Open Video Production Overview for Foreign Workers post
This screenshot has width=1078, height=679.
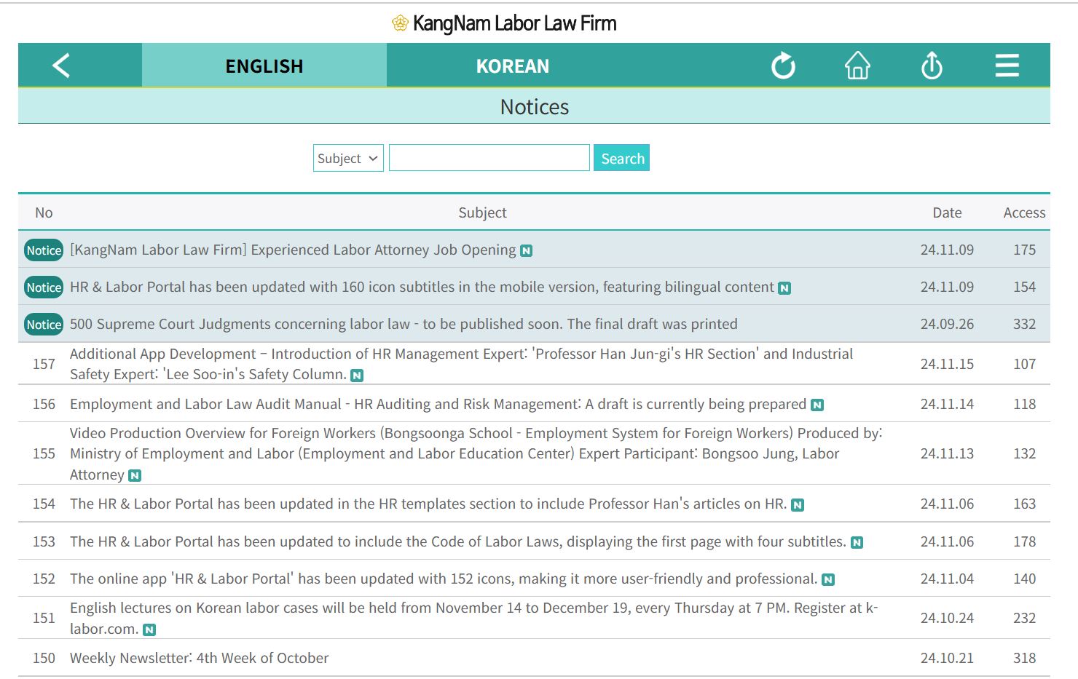[476, 453]
